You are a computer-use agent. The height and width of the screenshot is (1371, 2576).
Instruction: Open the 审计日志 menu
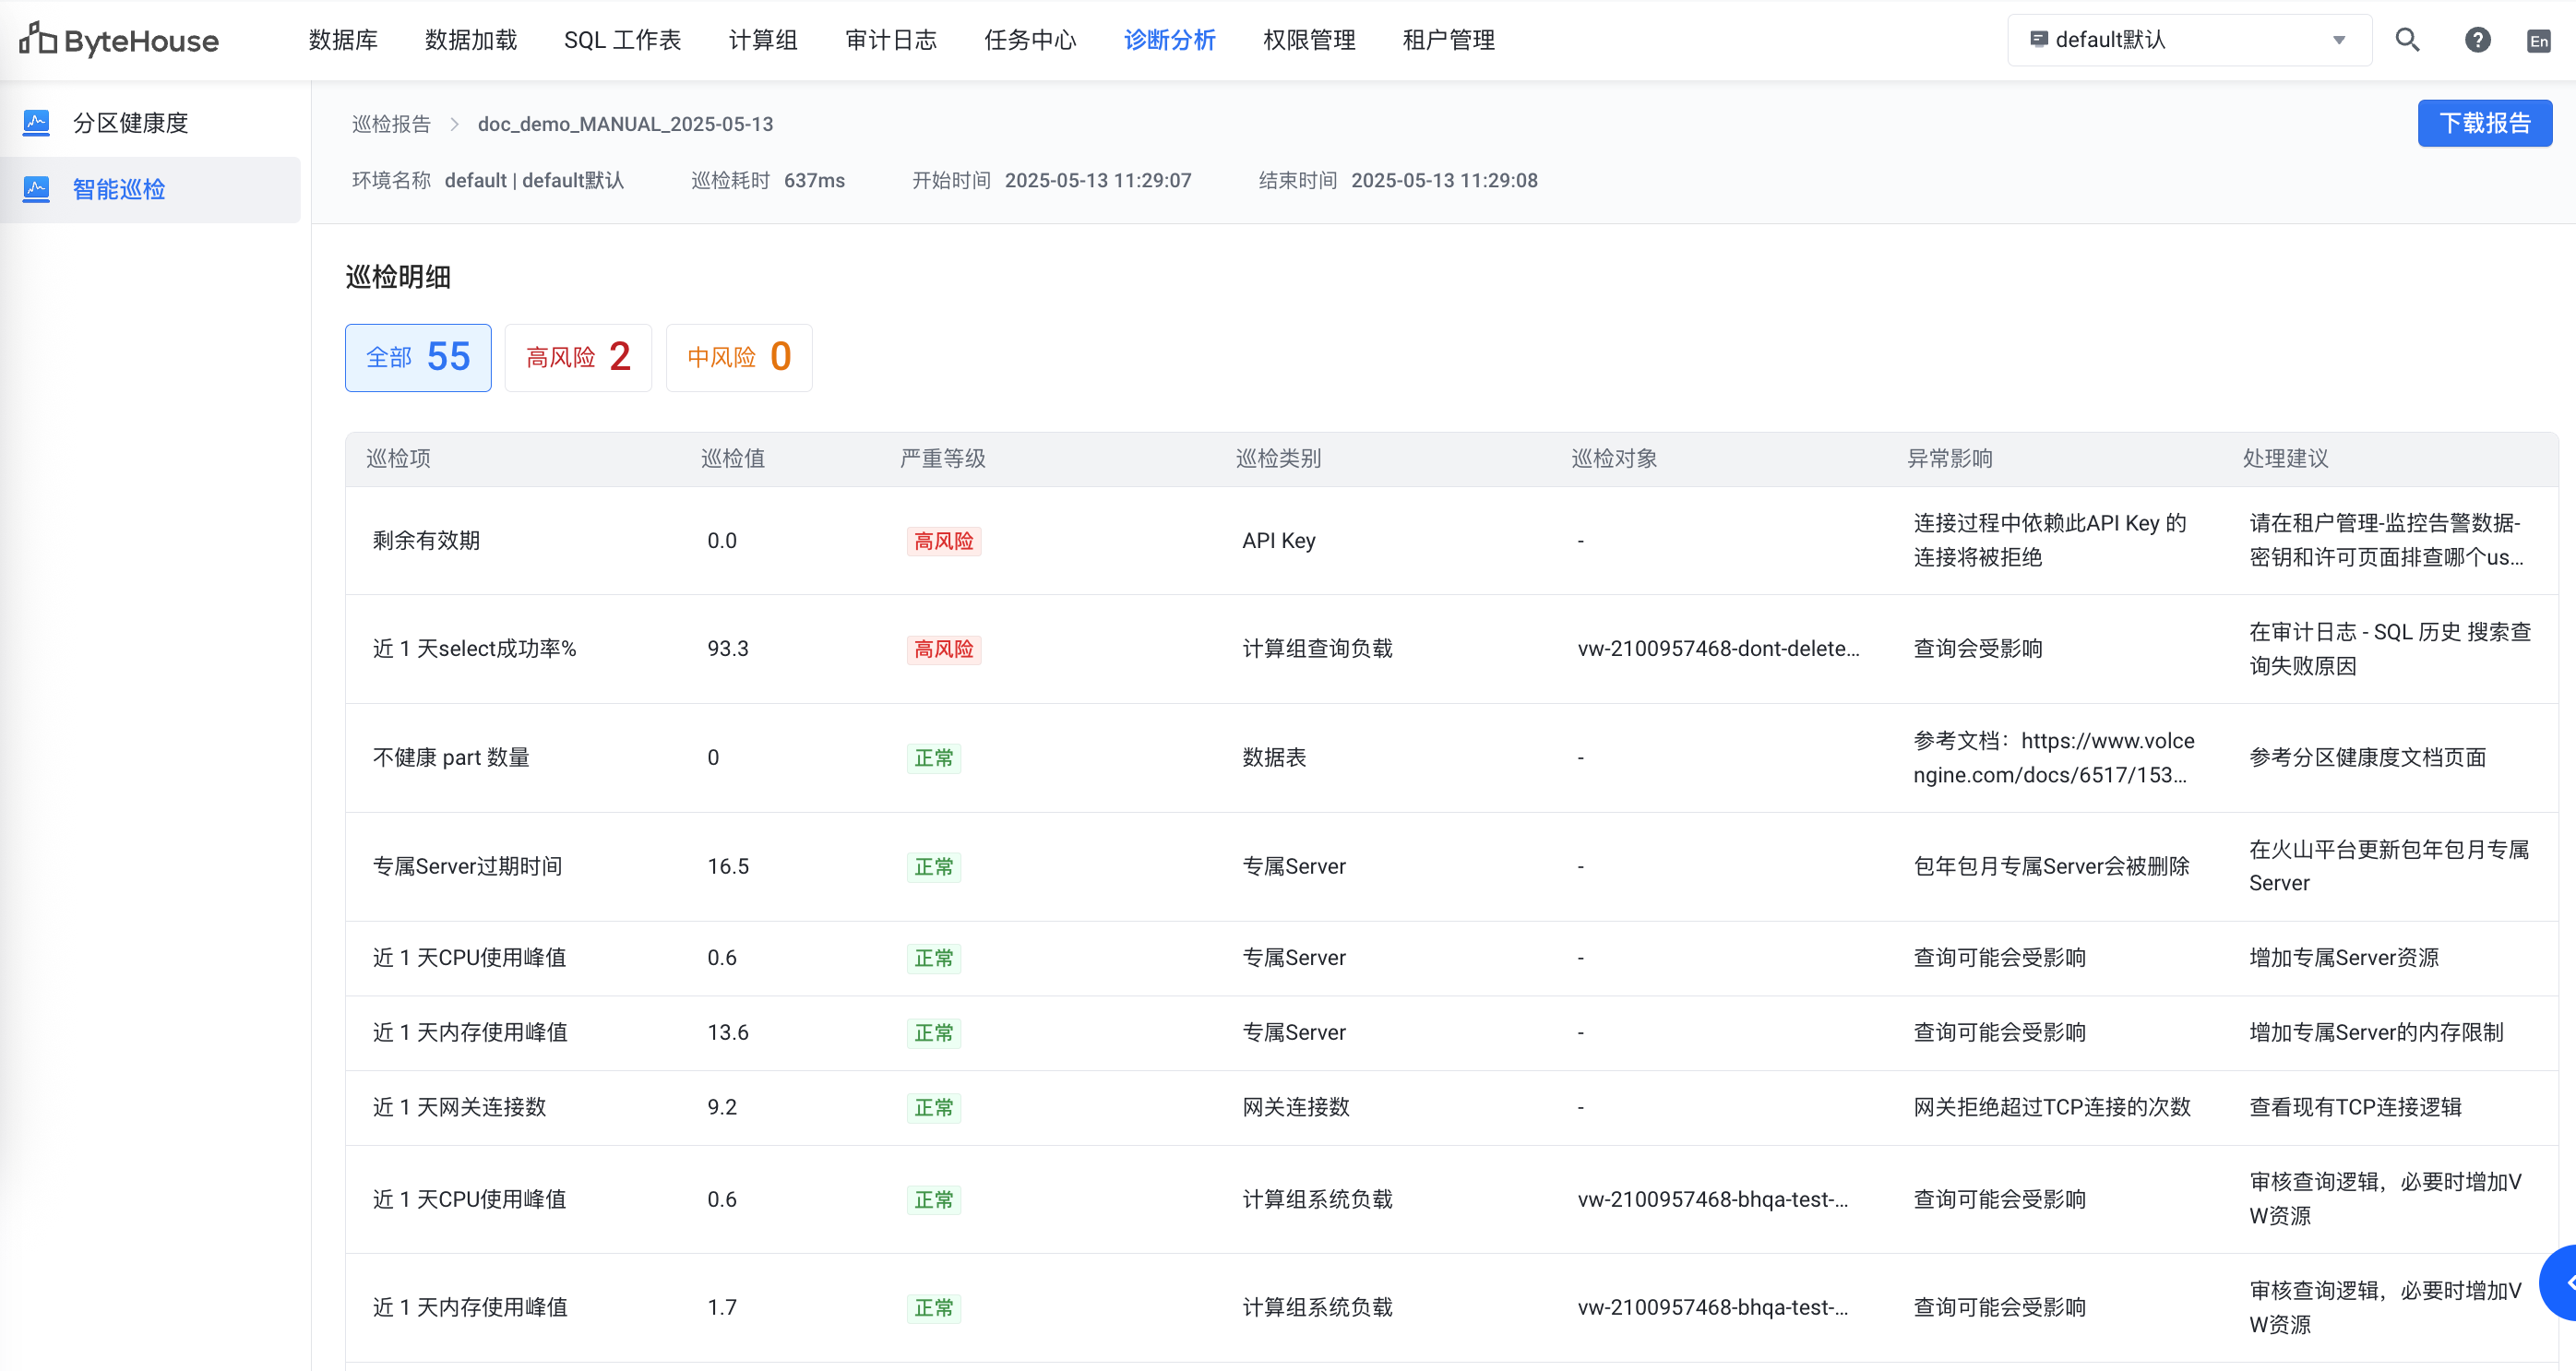tap(891, 40)
